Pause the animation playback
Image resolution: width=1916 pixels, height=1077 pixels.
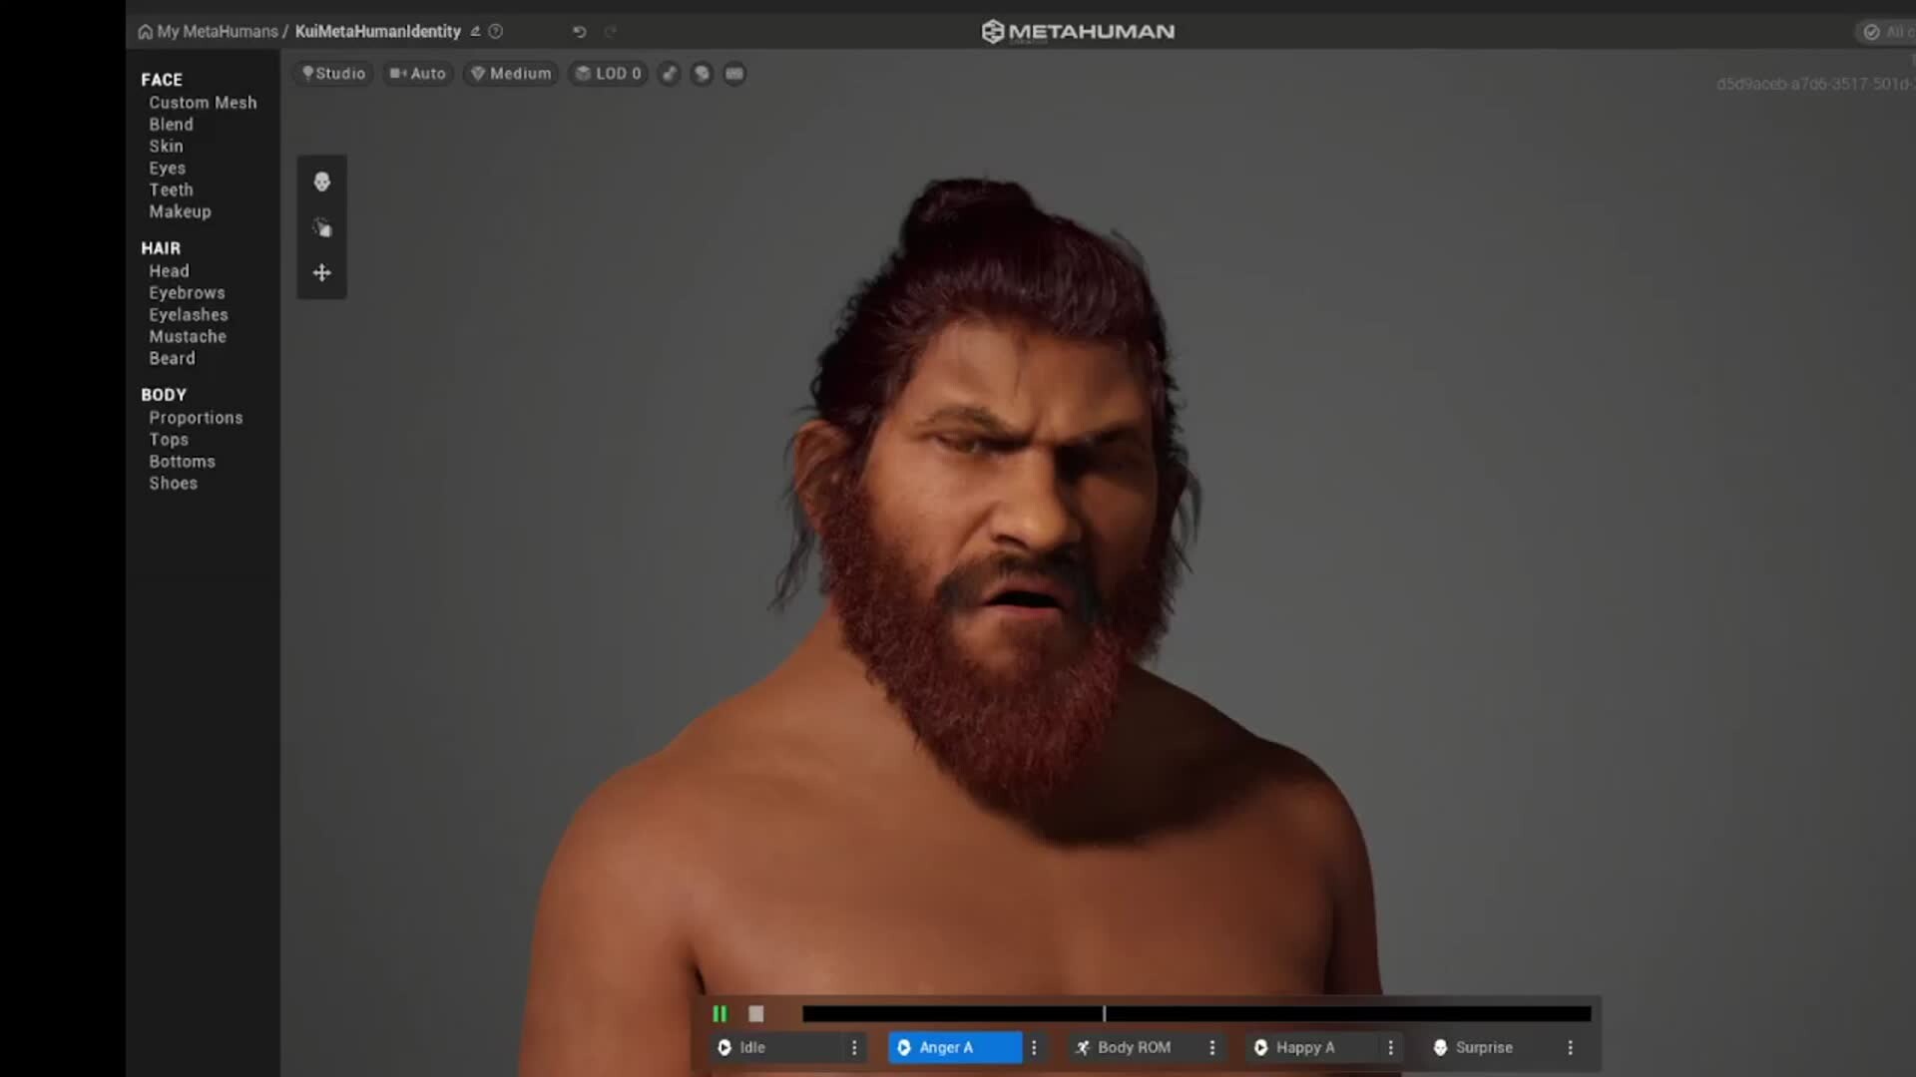tap(720, 1013)
